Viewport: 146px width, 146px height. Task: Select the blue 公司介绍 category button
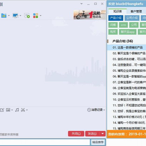(x=132, y=18)
